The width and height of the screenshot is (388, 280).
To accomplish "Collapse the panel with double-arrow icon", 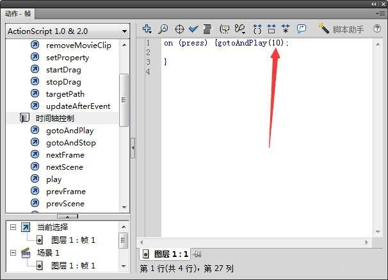I will [x=374, y=4].
